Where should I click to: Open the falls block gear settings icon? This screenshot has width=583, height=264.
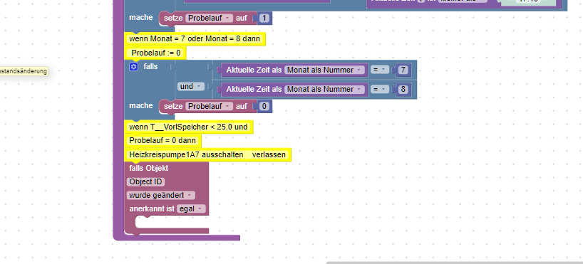pyautogui.click(x=133, y=67)
